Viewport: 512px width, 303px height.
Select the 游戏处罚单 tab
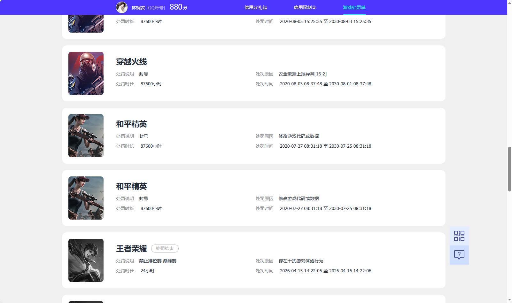(354, 7)
